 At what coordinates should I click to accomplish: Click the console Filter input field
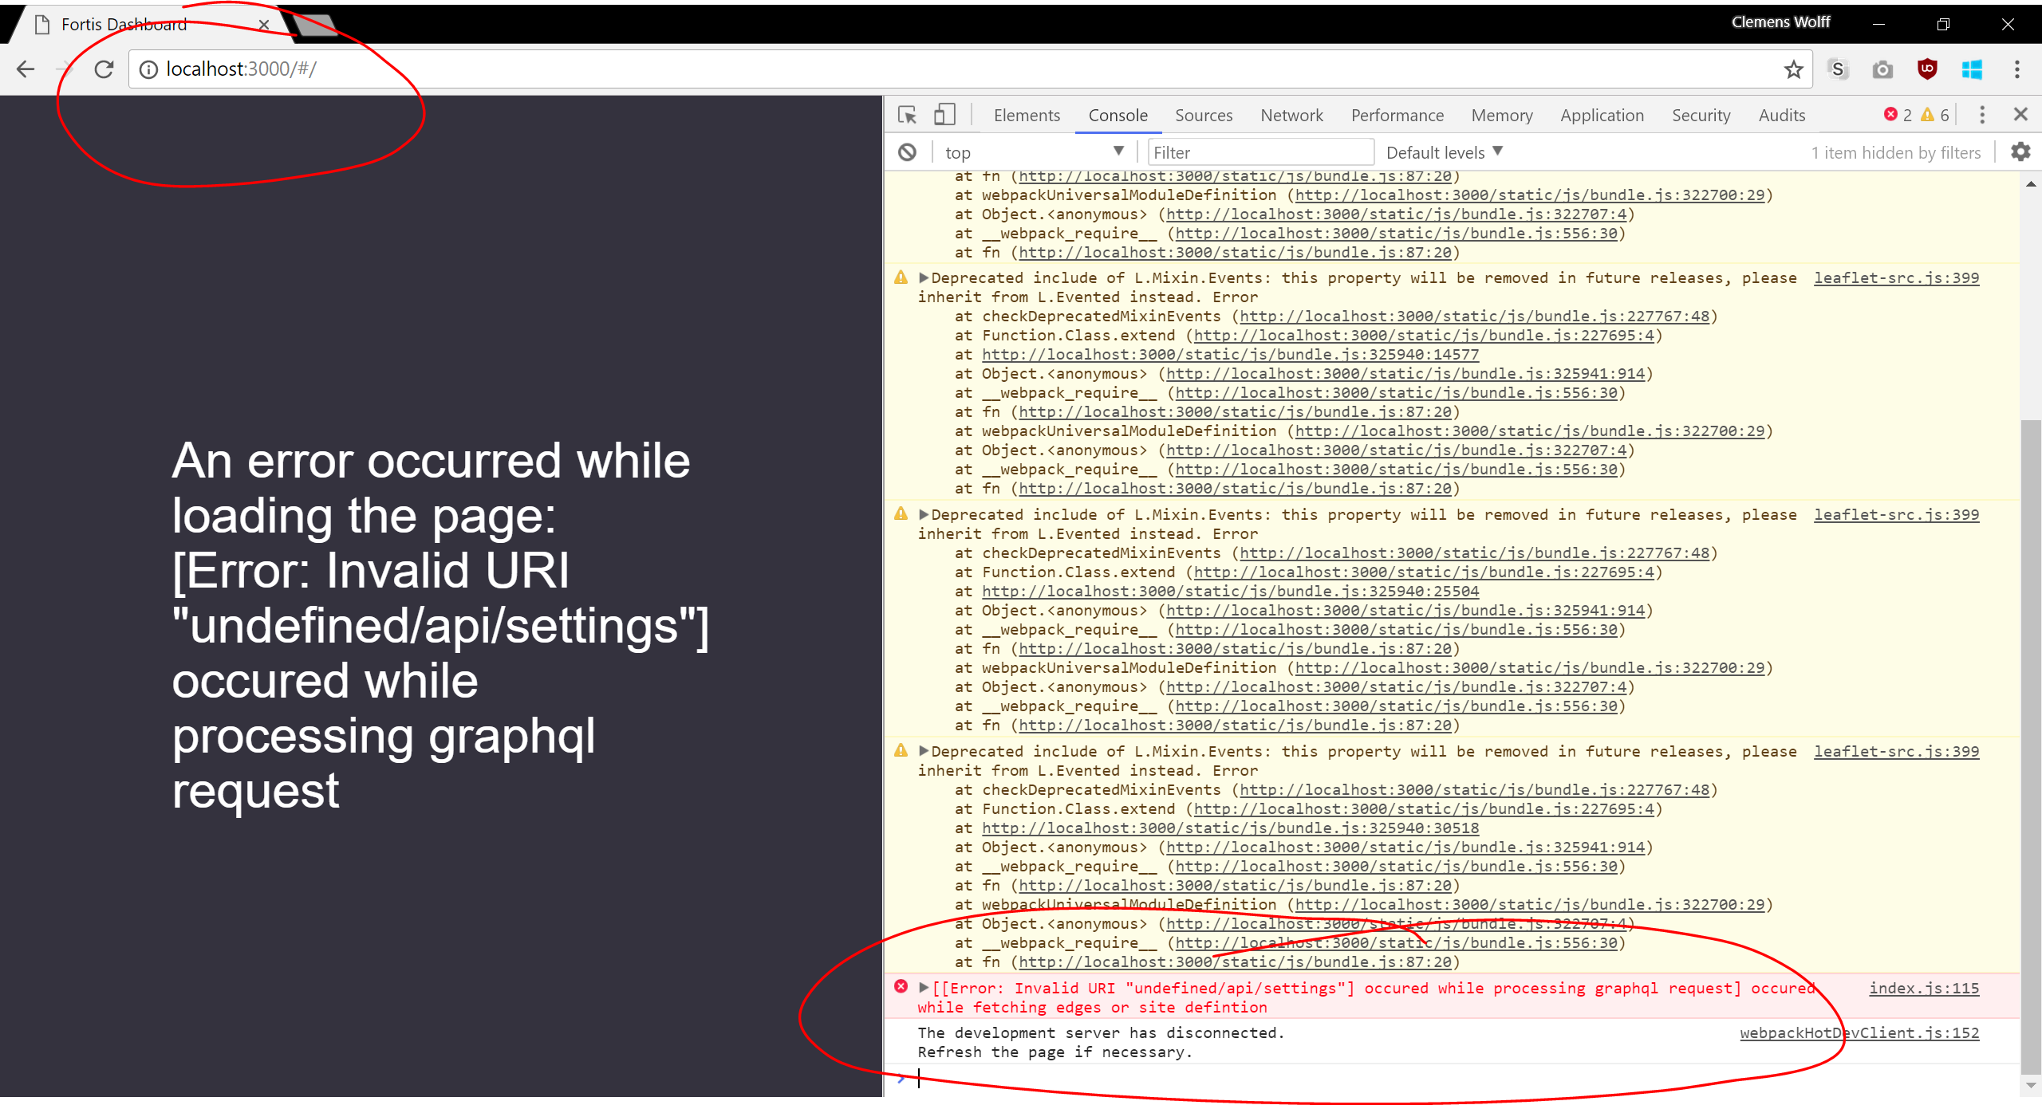pyautogui.click(x=1260, y=152)
